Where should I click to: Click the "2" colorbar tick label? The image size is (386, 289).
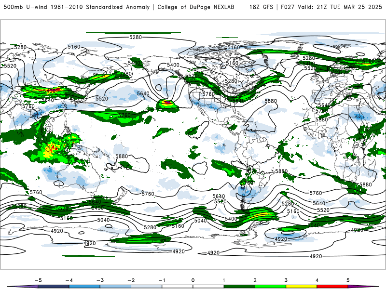click(x=255, y=280)
